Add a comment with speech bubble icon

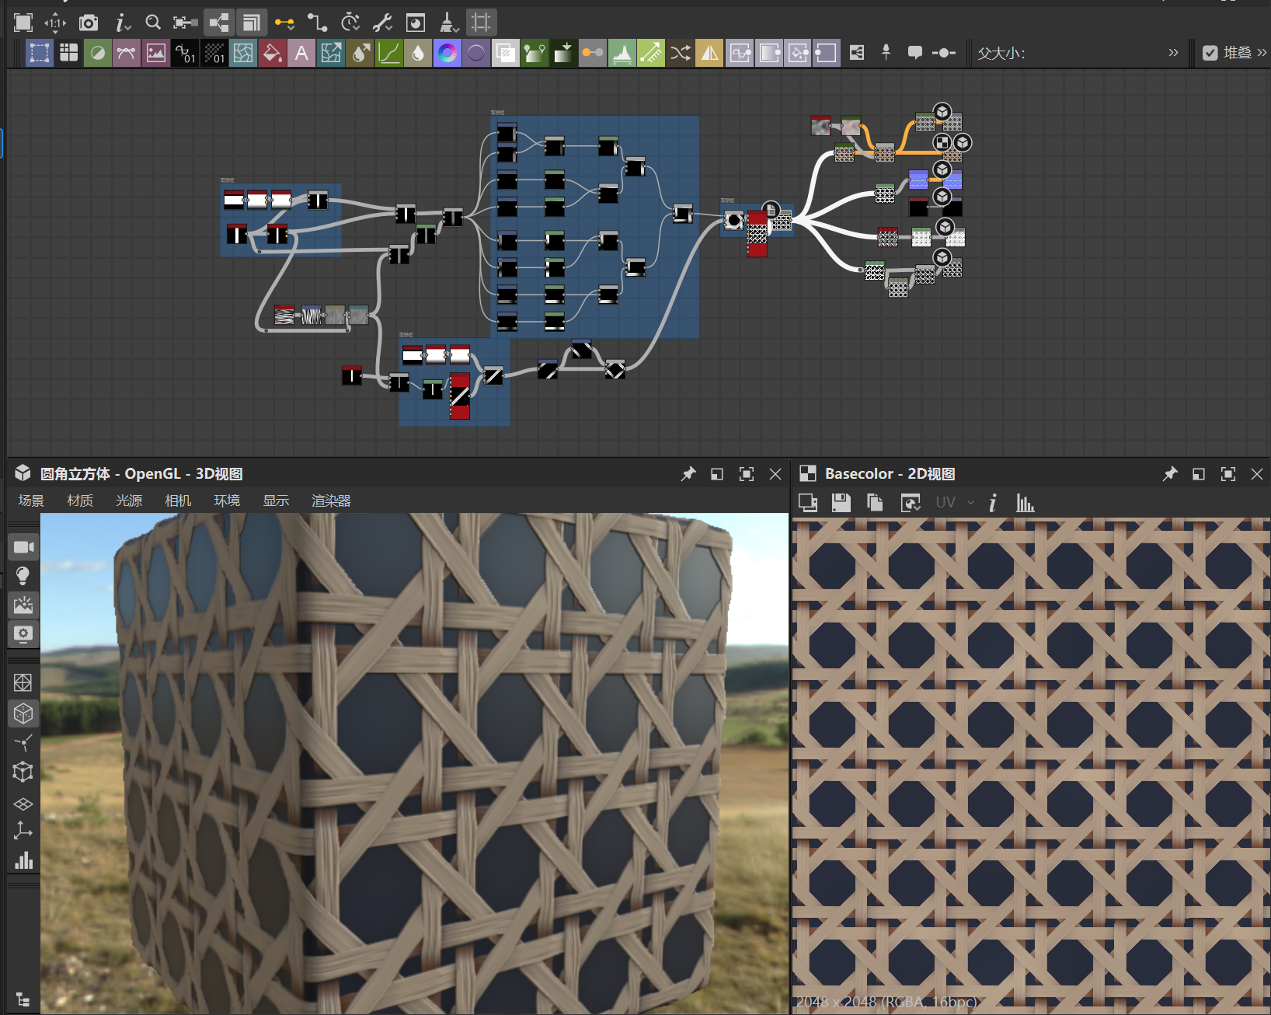click(915, 53)
